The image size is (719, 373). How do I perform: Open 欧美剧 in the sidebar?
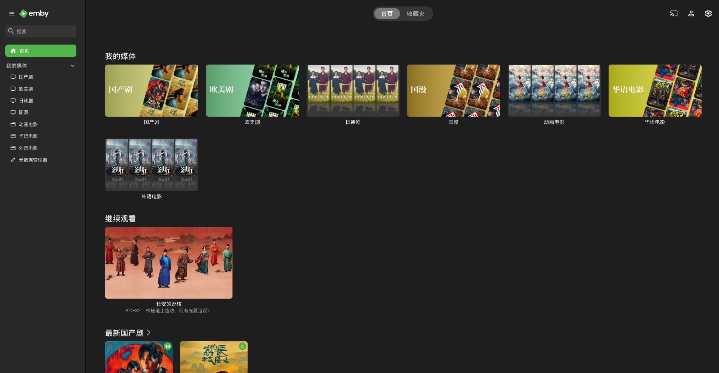[x=26, y=89]
